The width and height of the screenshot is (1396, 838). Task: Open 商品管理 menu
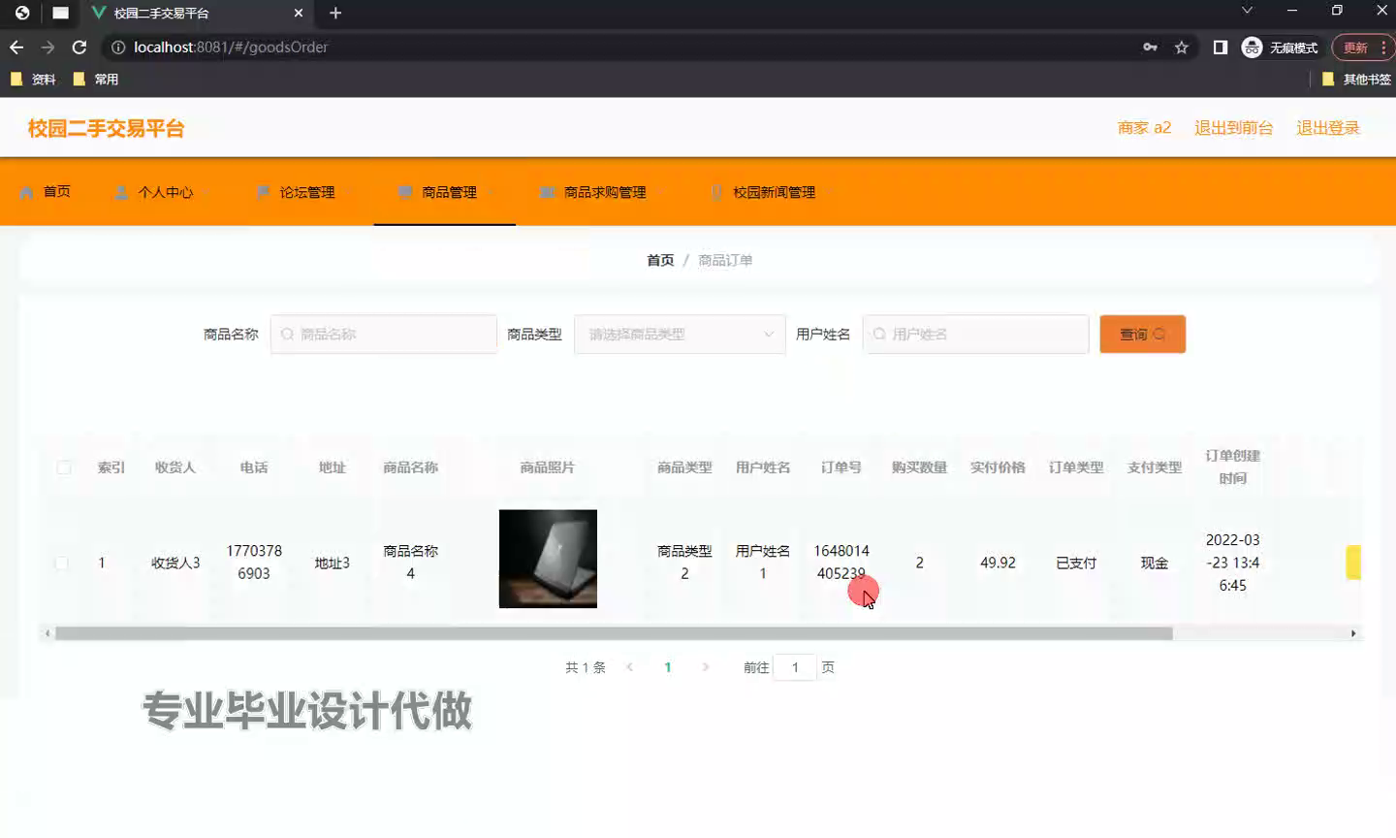click(445, 192)
